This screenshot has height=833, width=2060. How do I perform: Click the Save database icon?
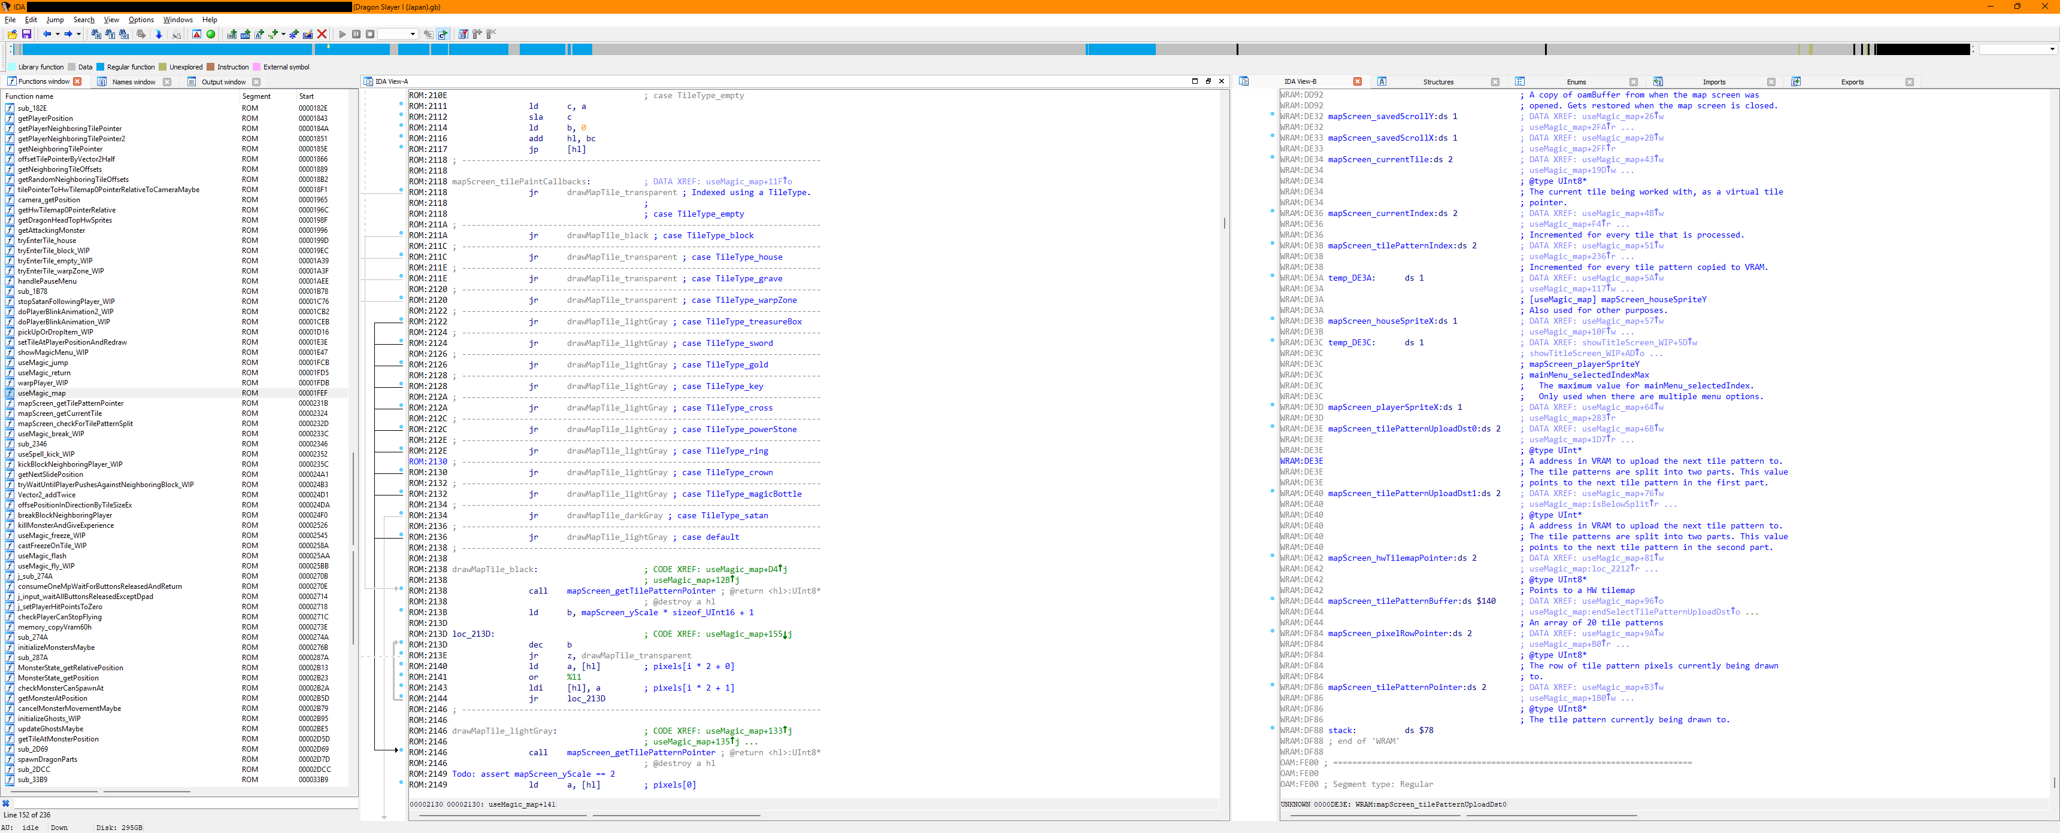coord(26,34)
